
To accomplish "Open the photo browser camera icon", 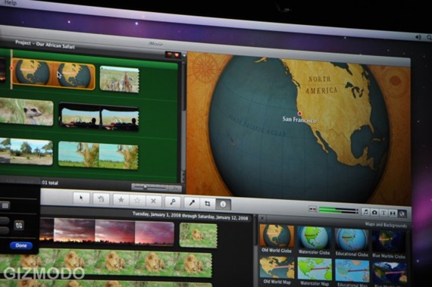I will point(374,212).
